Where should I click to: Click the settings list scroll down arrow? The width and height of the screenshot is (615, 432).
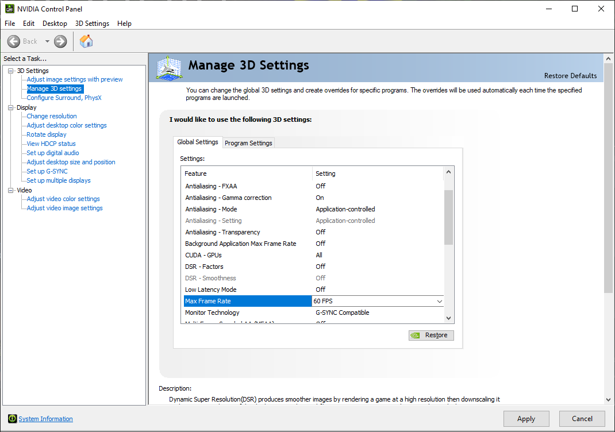pyautogui.click(x=449, y=318)
